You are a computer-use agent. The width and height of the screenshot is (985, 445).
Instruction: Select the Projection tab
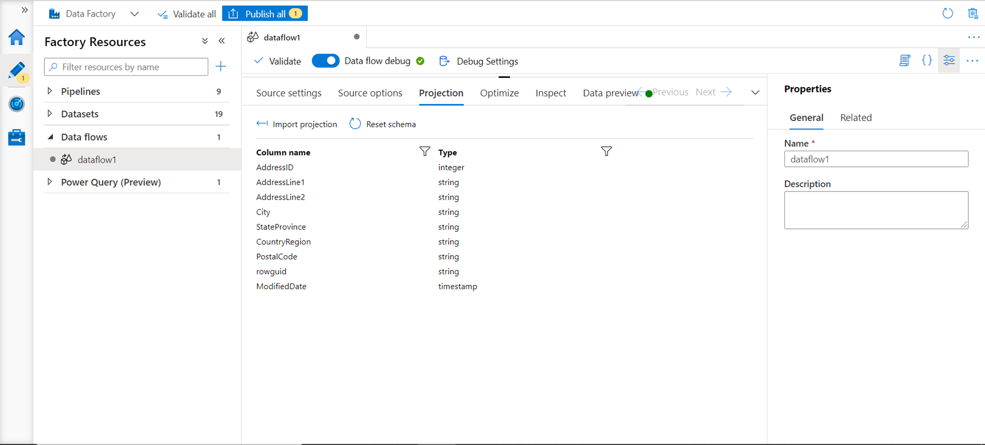point(441,93)
